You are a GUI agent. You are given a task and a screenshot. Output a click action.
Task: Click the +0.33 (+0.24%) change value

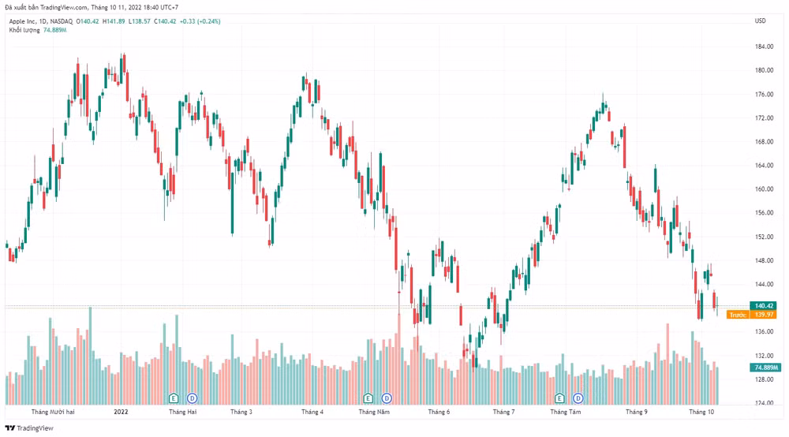(x=200, y=21)
